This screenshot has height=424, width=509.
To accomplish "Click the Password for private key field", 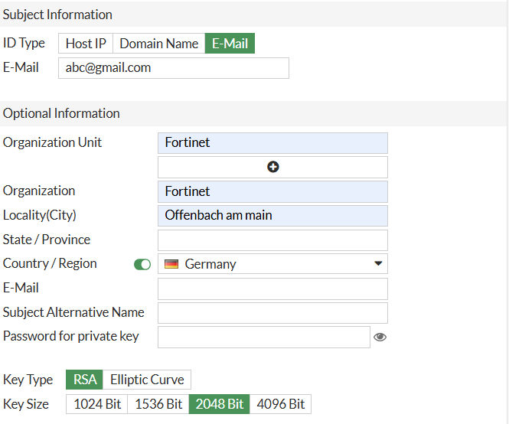I will click(263, 338).
